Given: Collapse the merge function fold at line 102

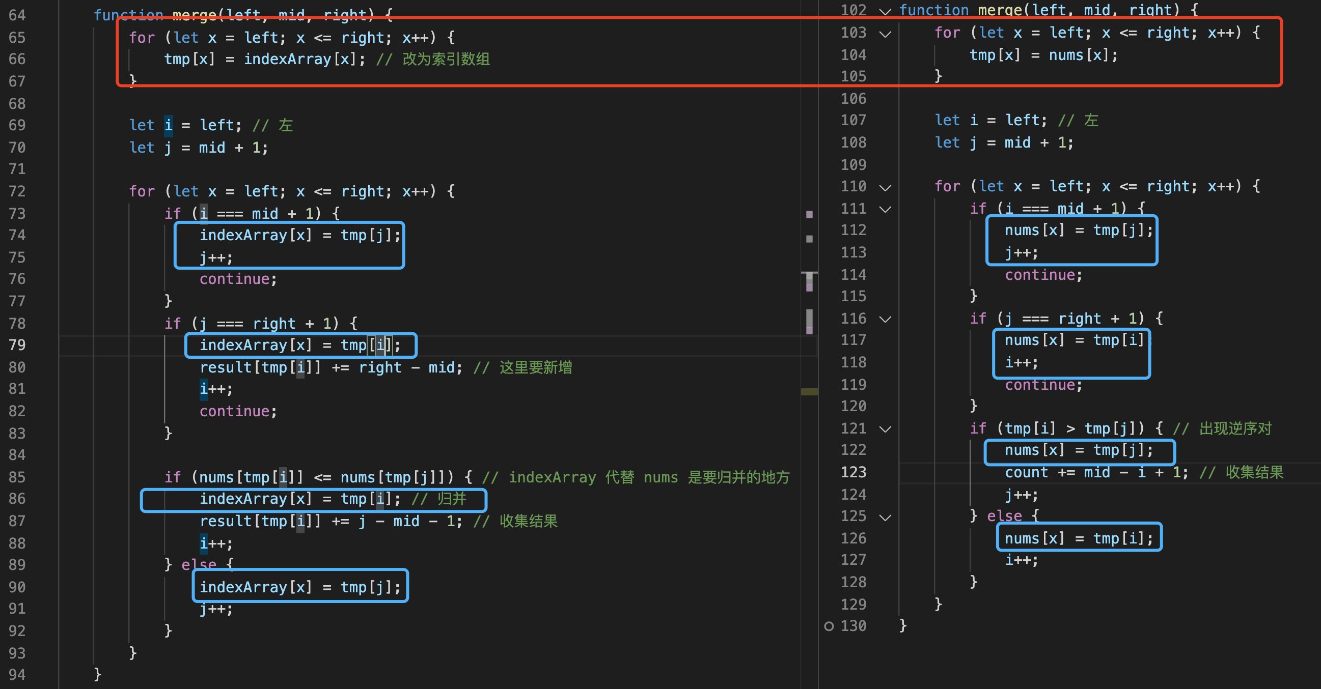Looking at the screenshot, I should pos(885,11).
